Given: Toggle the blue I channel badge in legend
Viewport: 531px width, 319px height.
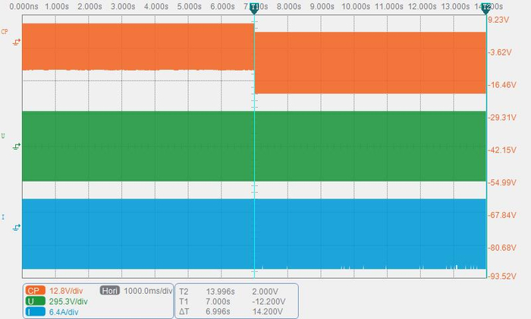Looking at the screenshot, I should tap(35, 312).
